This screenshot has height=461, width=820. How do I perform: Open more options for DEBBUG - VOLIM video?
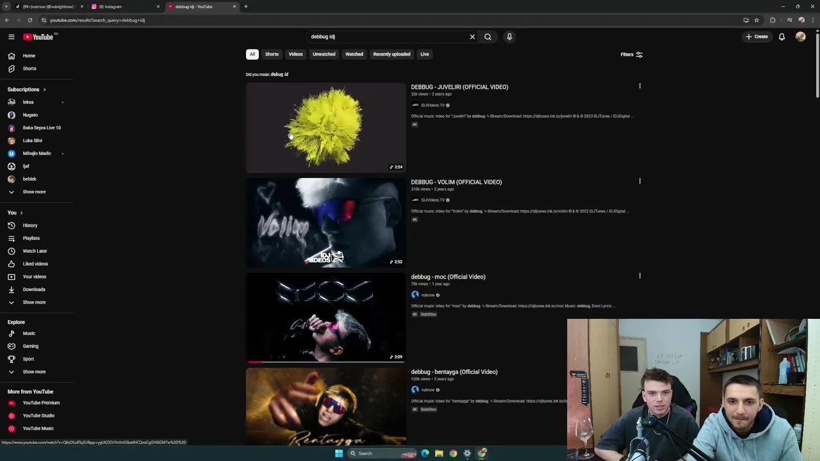click(x=639, y=181)
